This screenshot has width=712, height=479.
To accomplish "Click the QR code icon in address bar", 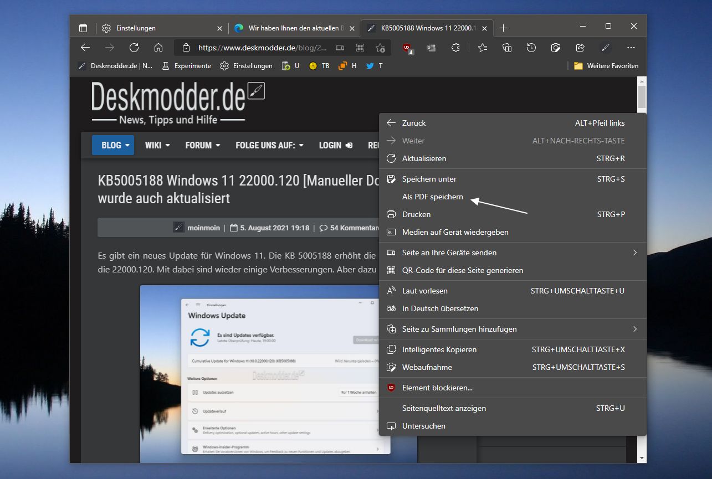I will click(x=360, y=48).
